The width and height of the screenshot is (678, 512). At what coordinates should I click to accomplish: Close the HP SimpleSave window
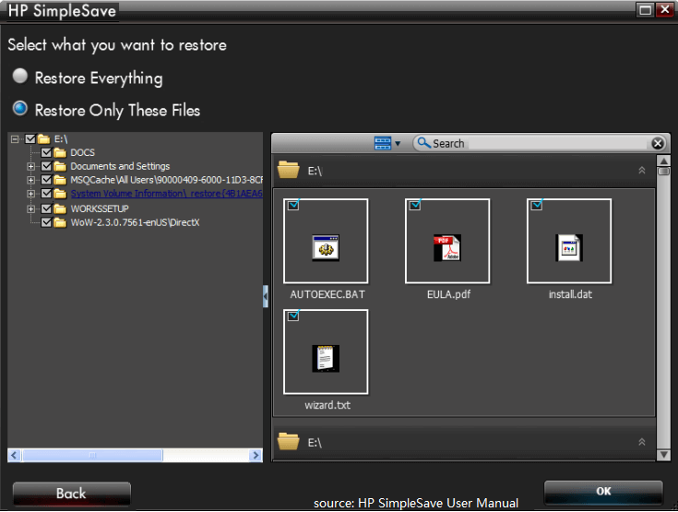pyautogui.click(x=664, y=9)
